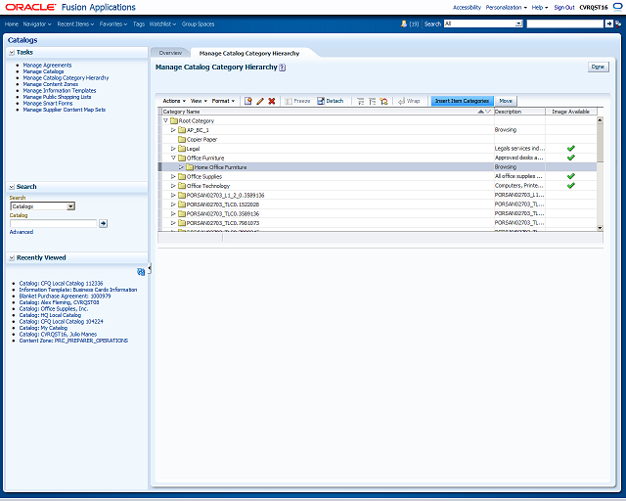This screenshot has width=626, height=501.
Task: Expand the Legal category node
Action: [x=173, y=149]
